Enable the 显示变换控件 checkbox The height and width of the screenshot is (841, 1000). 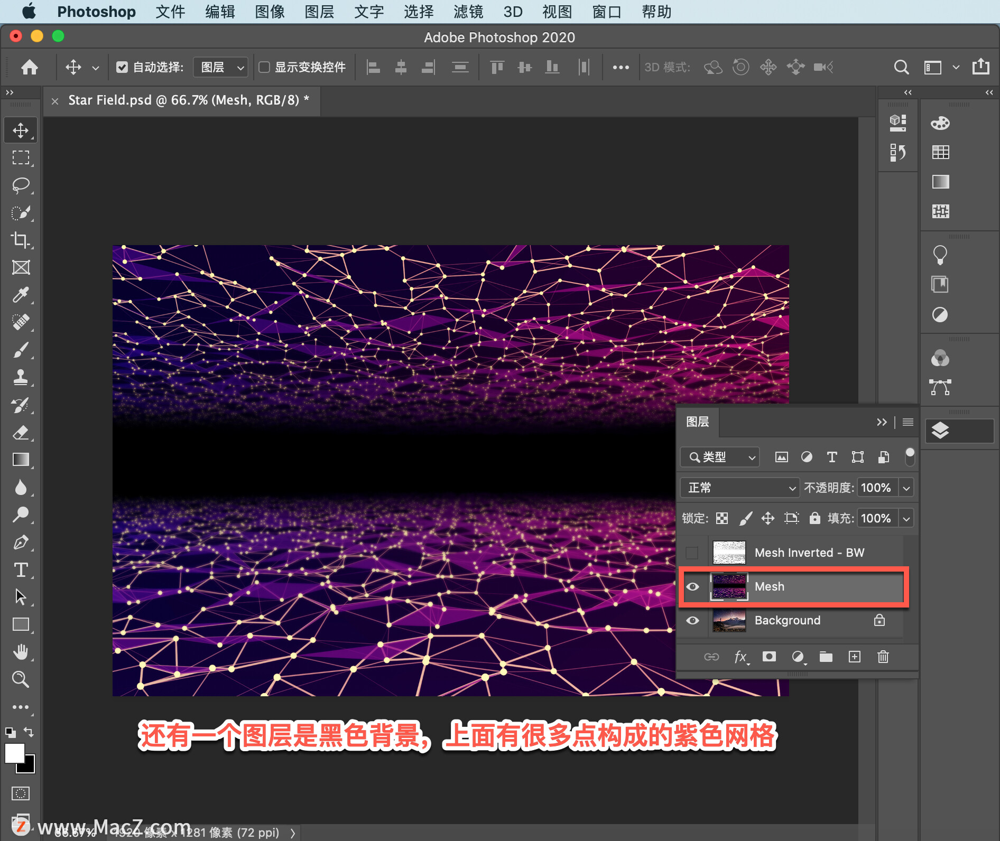(264, 67)
